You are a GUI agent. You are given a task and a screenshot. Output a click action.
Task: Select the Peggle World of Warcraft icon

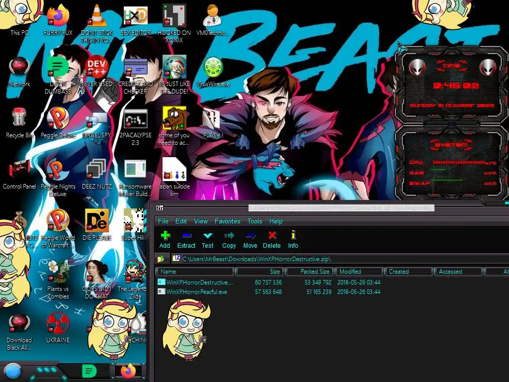pos(58,229)
